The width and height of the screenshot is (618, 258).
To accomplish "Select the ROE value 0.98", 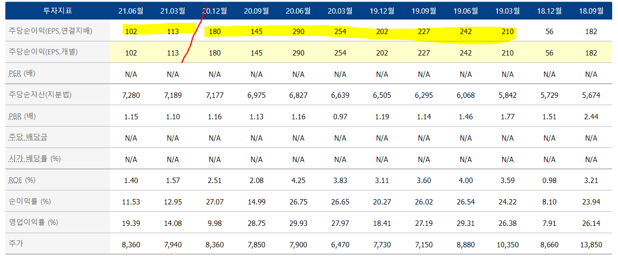I will click(549, 181).
